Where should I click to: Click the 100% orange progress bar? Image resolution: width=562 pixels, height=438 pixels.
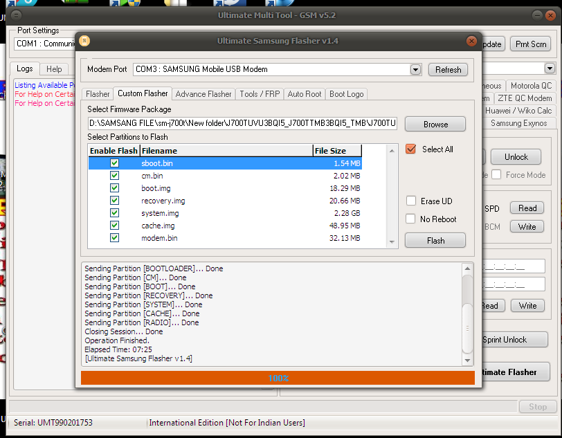[x=278, y=378]
